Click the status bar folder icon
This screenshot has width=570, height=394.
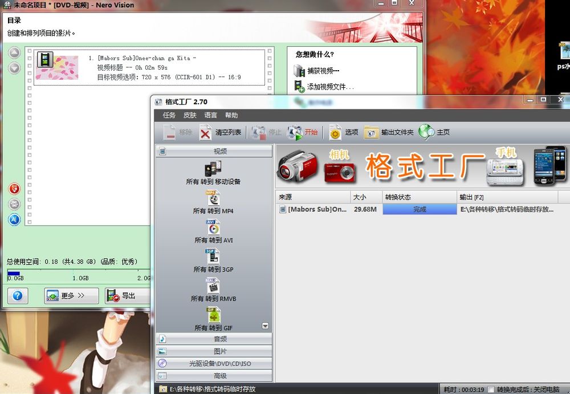[x=163, y=389]
